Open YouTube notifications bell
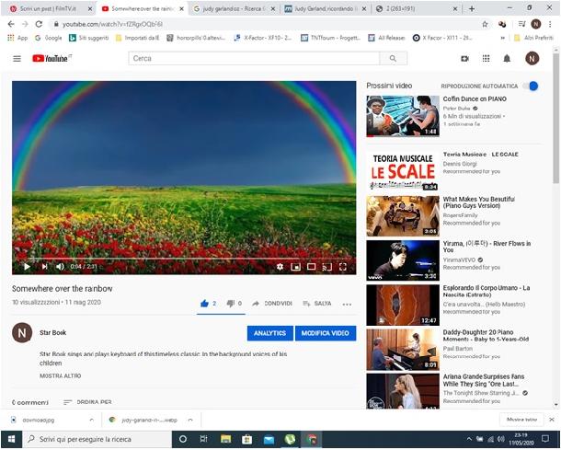The height and width of the screenshot is (450, 561). pyautogui.click(x=507, y=59)
